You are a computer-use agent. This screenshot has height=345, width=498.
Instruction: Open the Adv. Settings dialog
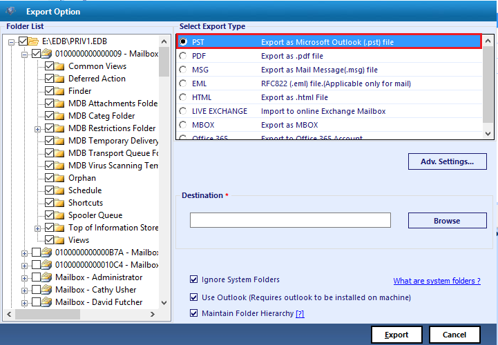coord(447,161)
